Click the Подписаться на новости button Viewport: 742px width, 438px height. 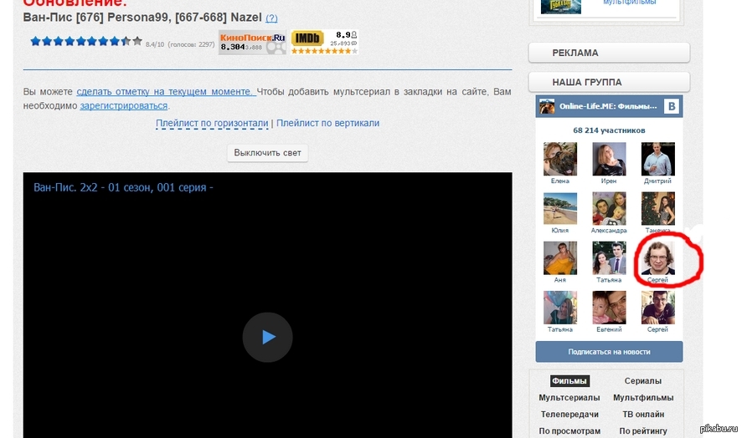click(609, 352)
